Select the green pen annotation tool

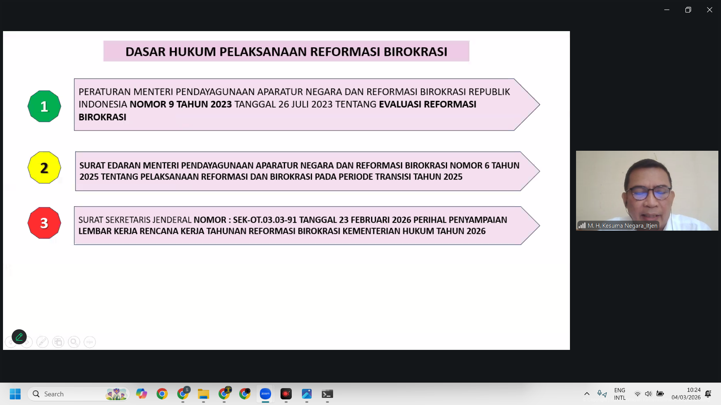19,337
